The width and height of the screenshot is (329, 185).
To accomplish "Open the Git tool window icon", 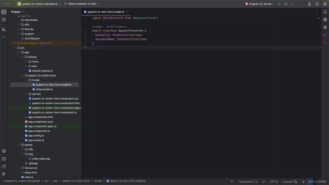I will (4, 174).
